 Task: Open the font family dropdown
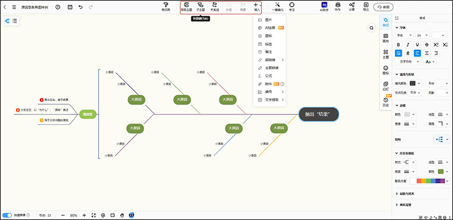(x=404, y=35)
